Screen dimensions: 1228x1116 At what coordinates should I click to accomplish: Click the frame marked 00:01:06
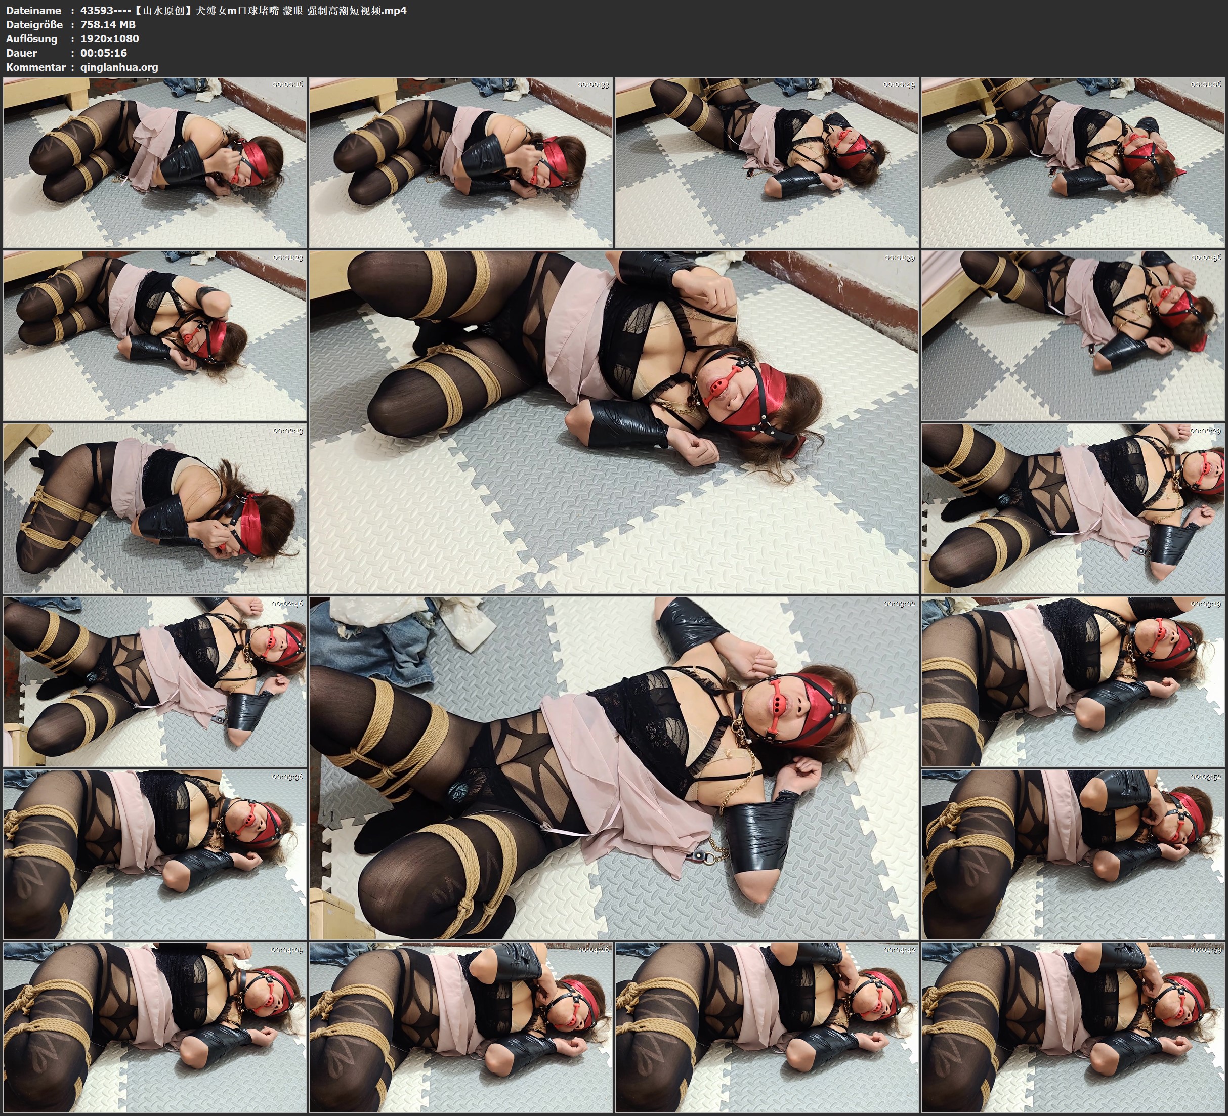click(x=1073, y=162)
